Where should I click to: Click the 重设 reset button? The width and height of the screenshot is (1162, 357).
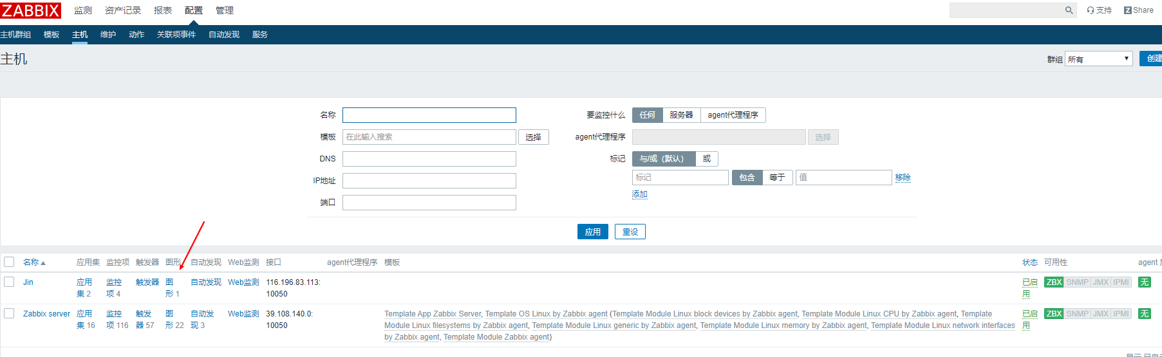click(x=630, y=232)
